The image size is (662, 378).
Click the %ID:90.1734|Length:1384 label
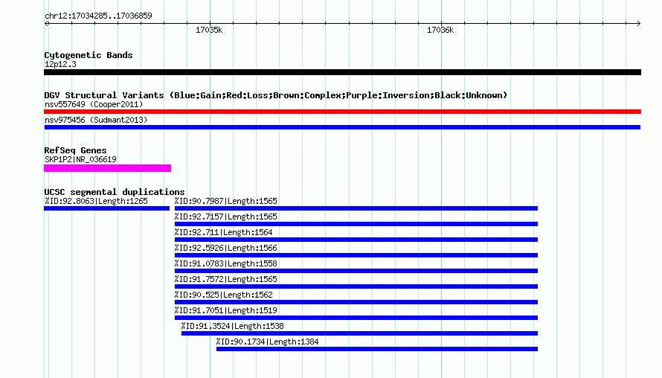267,342
